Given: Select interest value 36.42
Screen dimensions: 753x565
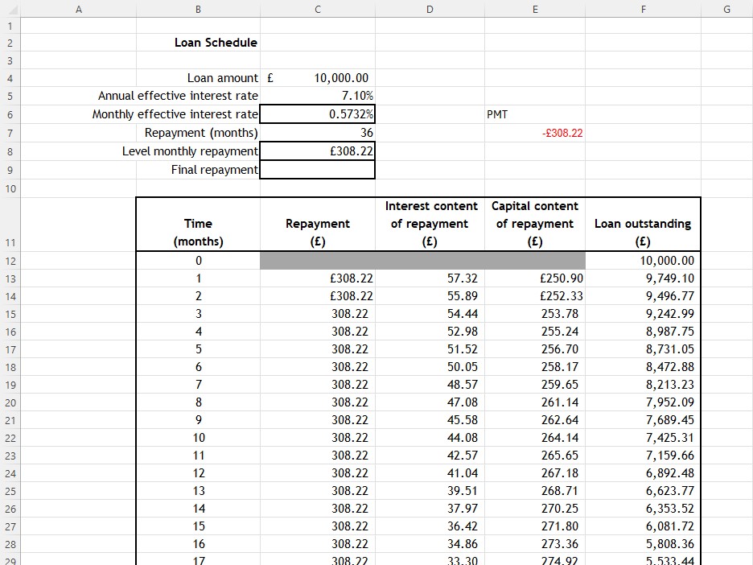Looking at the screenshot, I should click(x=463, y=526).
